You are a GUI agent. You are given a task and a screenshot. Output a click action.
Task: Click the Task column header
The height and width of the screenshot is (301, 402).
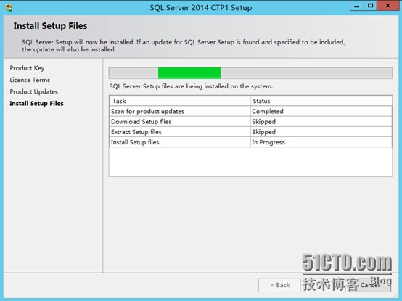tap(179, 101)
